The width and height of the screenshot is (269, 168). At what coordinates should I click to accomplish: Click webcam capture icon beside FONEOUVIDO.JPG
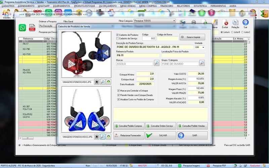pyautogui.click(x=97, y=82)
